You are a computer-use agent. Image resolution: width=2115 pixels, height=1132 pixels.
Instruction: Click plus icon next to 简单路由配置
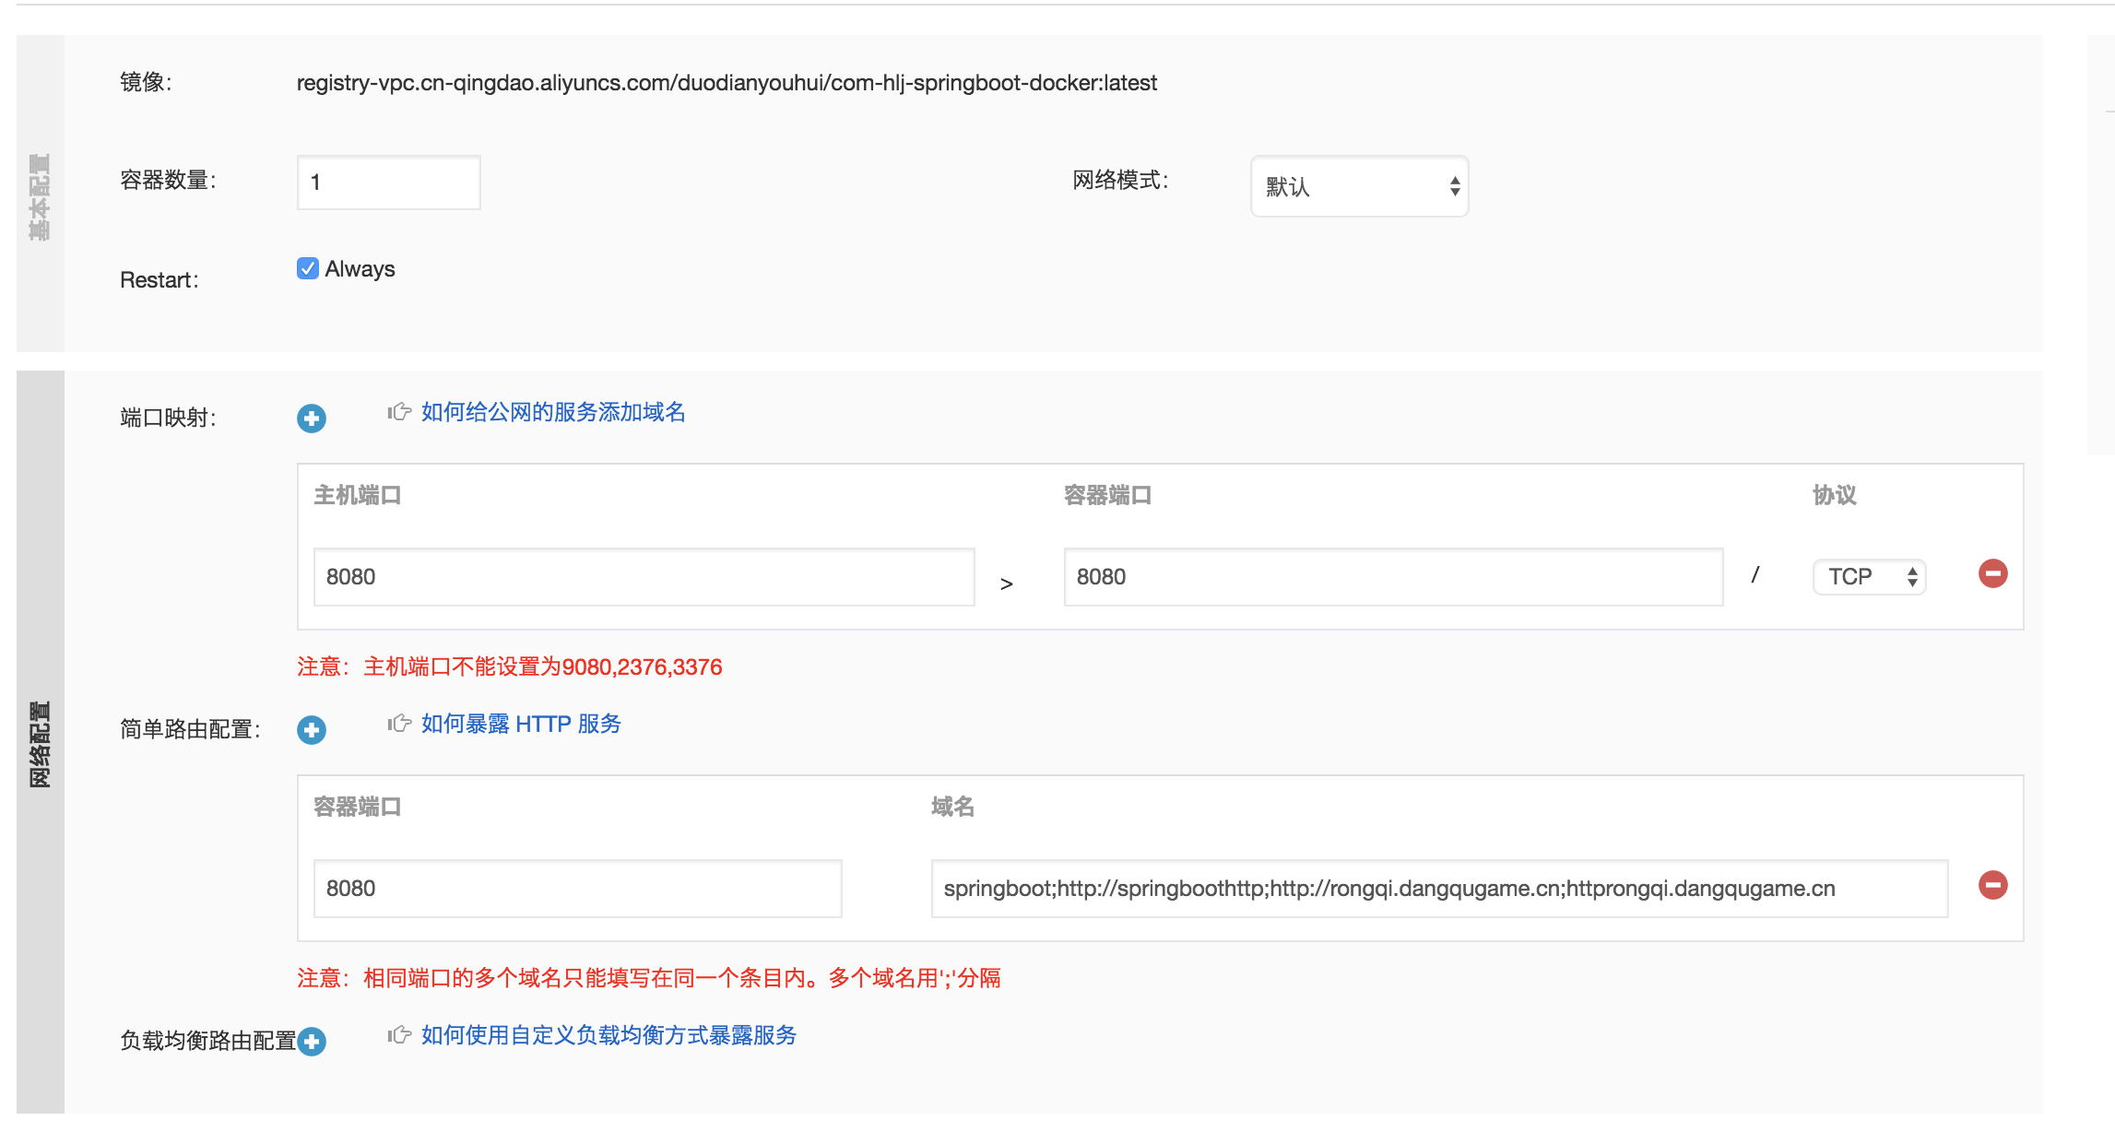point(312,730)
